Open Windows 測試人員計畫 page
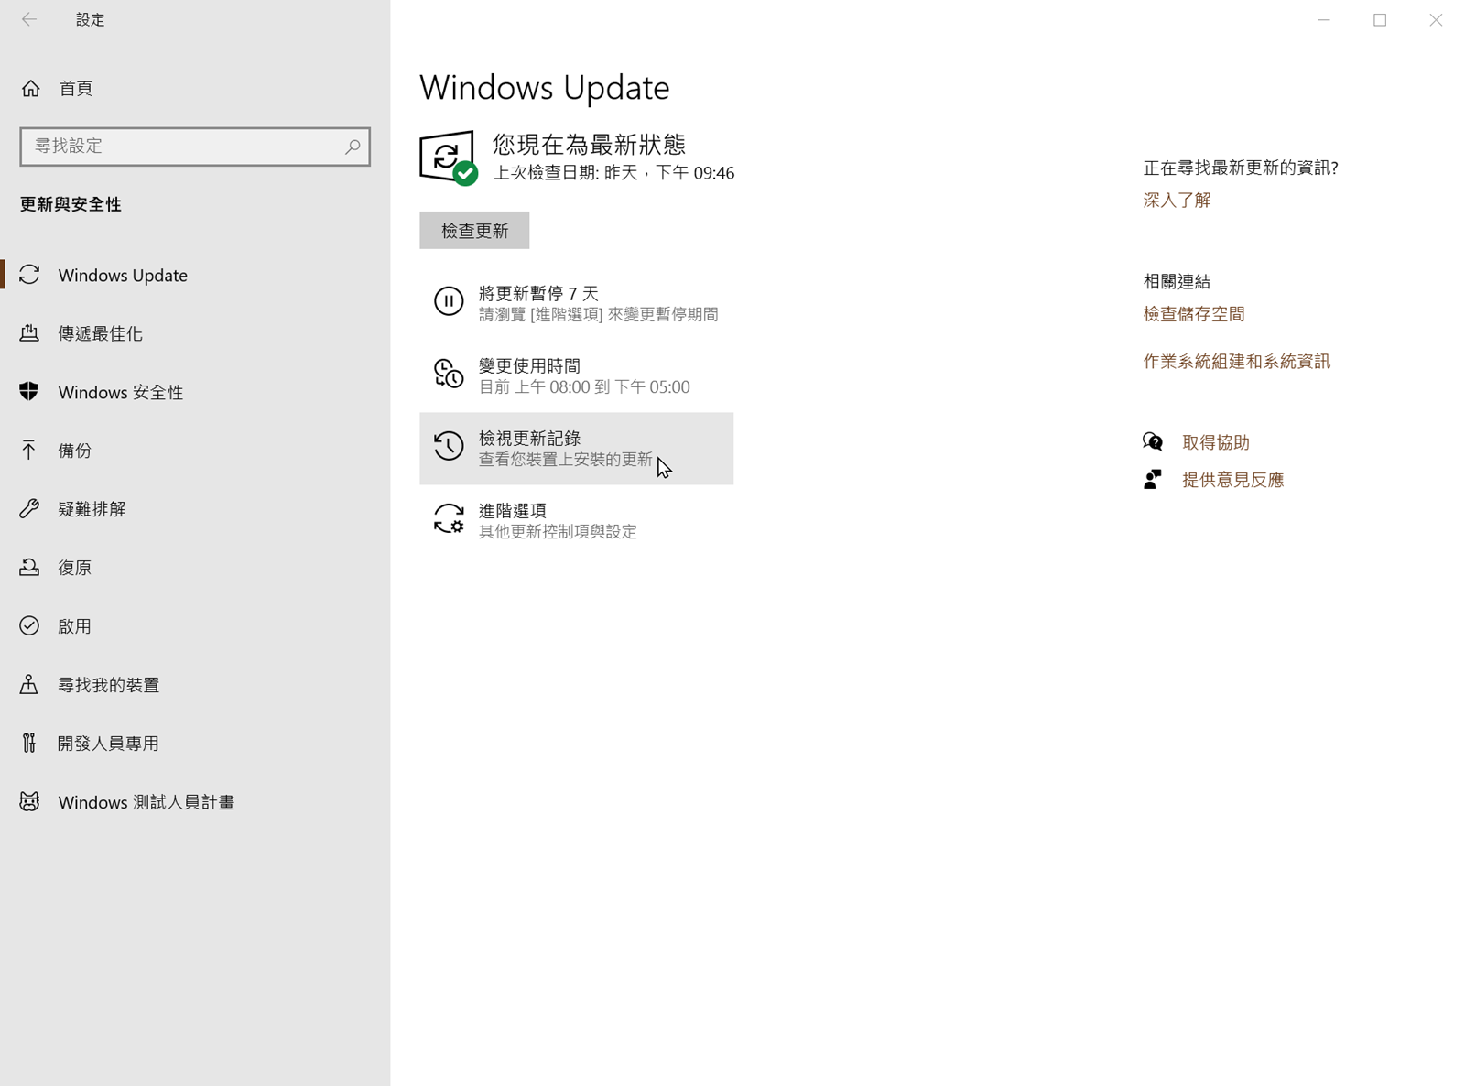Viewport: 1465px width, 1086px height. pyautogui.click(x=146, y=802)
